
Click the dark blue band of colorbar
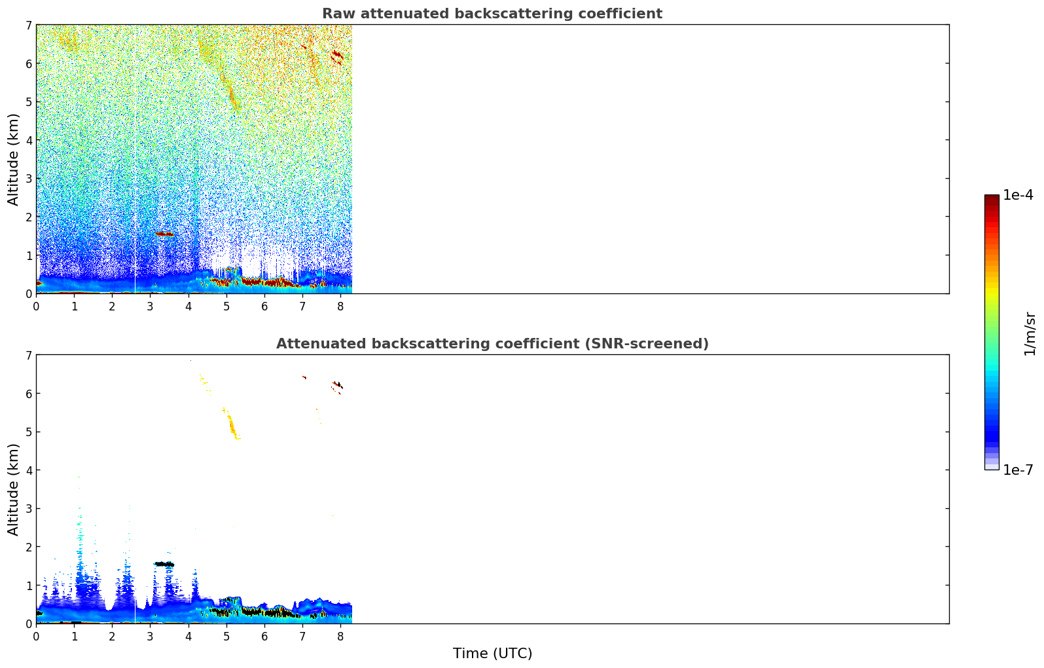pos(992,432)
